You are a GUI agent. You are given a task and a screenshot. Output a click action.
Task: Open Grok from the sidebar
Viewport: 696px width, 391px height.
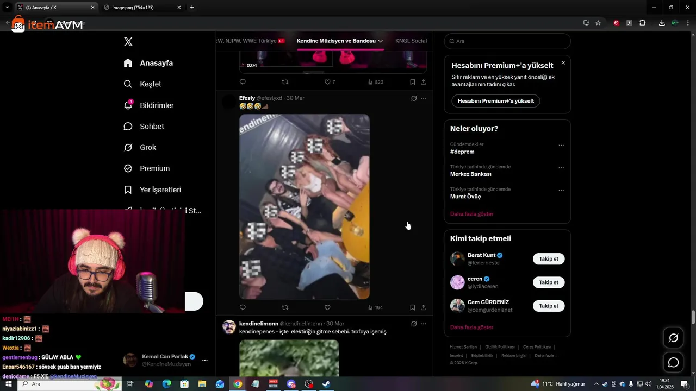[140, 148]
